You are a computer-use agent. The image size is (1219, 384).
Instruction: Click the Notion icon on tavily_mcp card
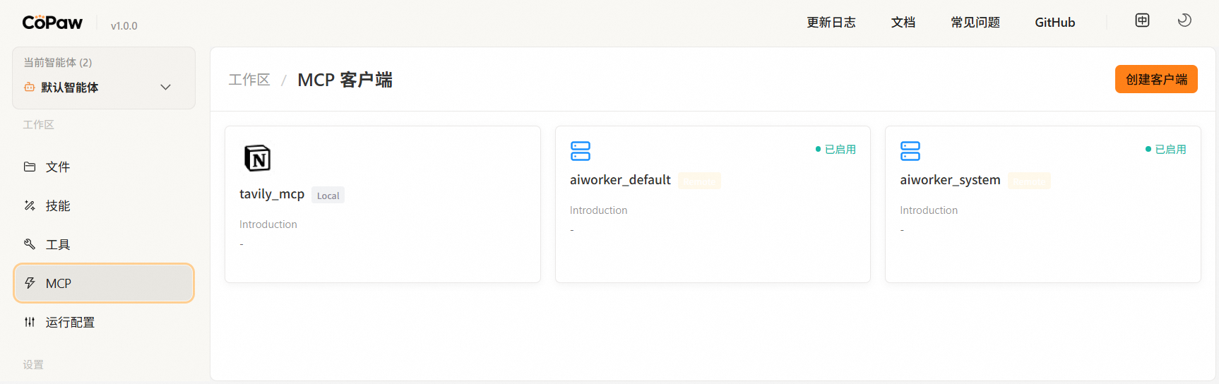coord(257,158)
